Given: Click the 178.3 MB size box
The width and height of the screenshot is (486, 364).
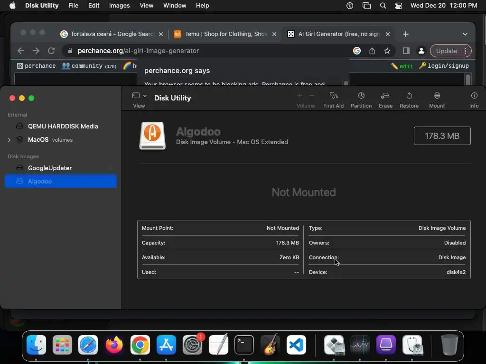Looking at the screenshot, I should (442, 136).
